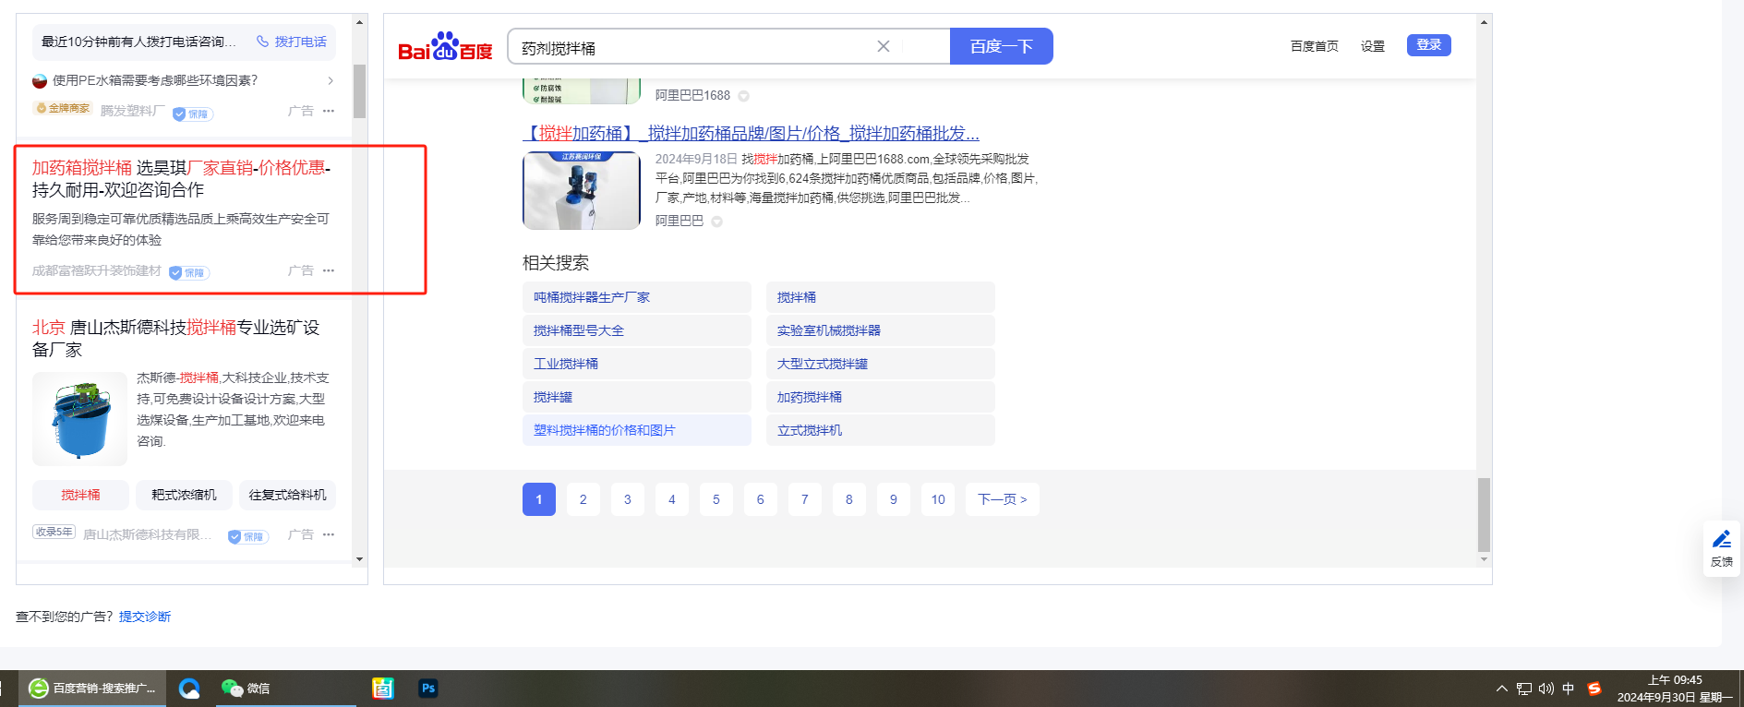Image resolution: width=1744 pixels, height=707 pixels.
Task: Open the 反馈 feedback widget
Action: click(x=1722, y=548)
